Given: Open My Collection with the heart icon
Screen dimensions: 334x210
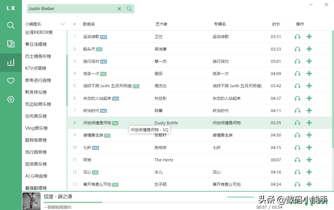Looking at the screenshot, I should [x=11, y=81].
